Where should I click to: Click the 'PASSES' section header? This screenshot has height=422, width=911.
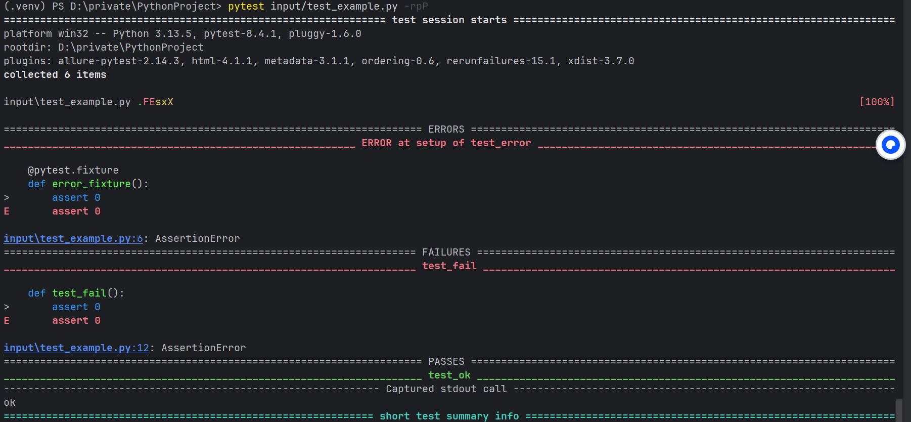coord(446,362)
